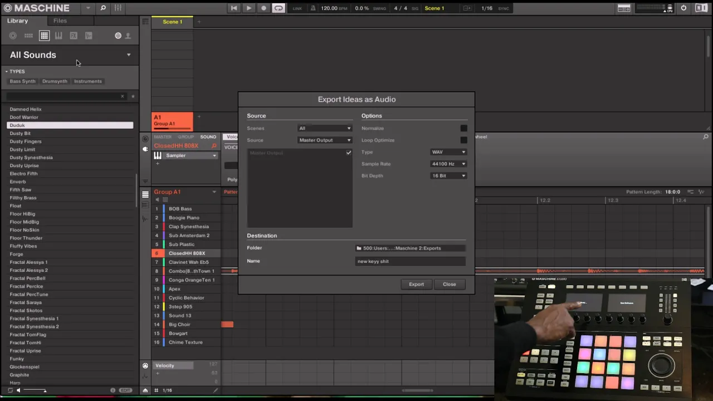Switch to factory content globe icon

[118, 36]
